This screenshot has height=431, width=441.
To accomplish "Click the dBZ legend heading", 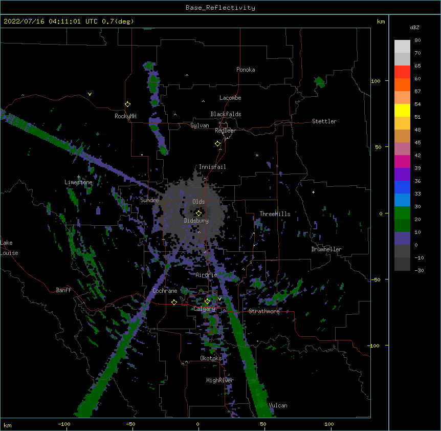I will [x=414, y=28].
